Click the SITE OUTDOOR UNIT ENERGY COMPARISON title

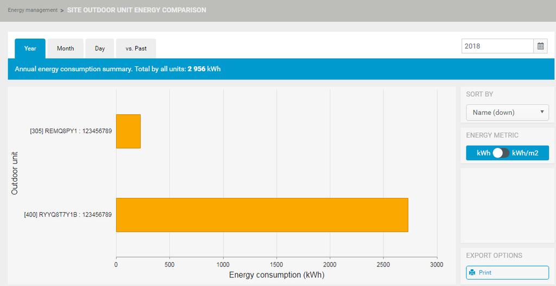click(x=136, y=10)
